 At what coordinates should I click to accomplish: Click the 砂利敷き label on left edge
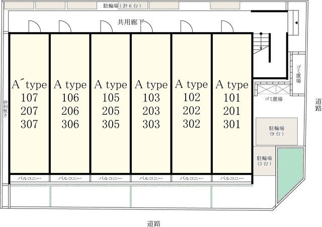pyautogui.click(x=6, y=108)
